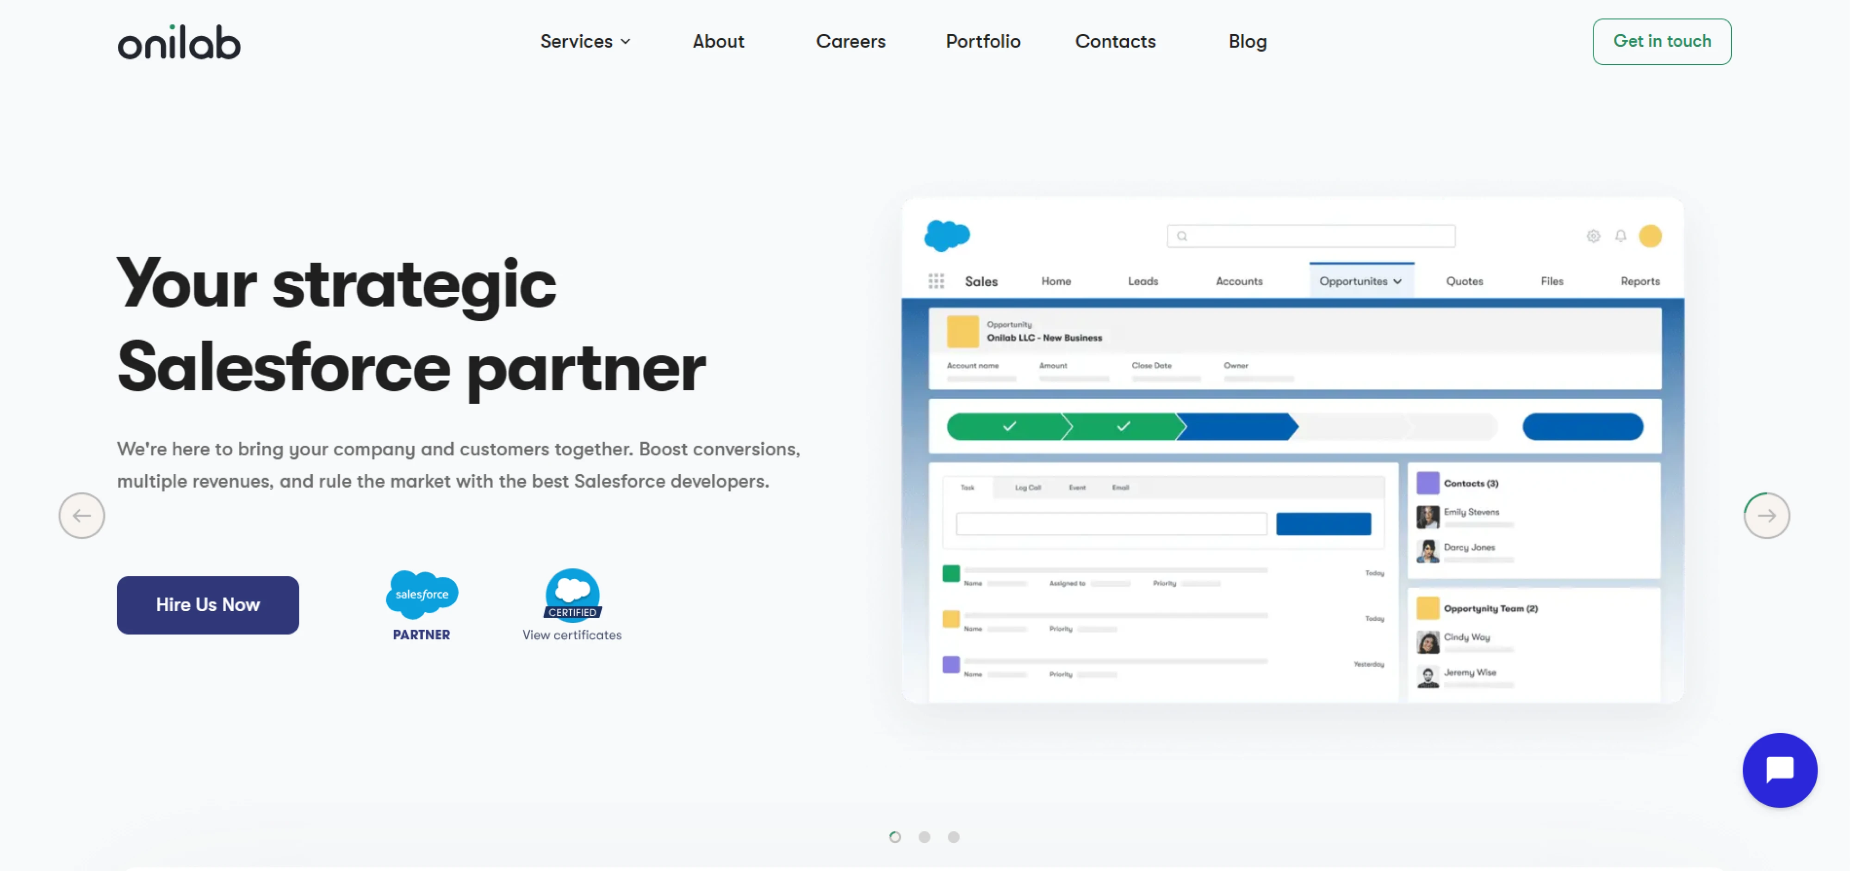Open the Onilab logo home link

(179, 42)
